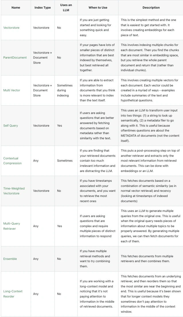The height and width of the screenshot is (317, 183).
Task: Click the Ensemble row description text
Action: [x=147, y=259]
